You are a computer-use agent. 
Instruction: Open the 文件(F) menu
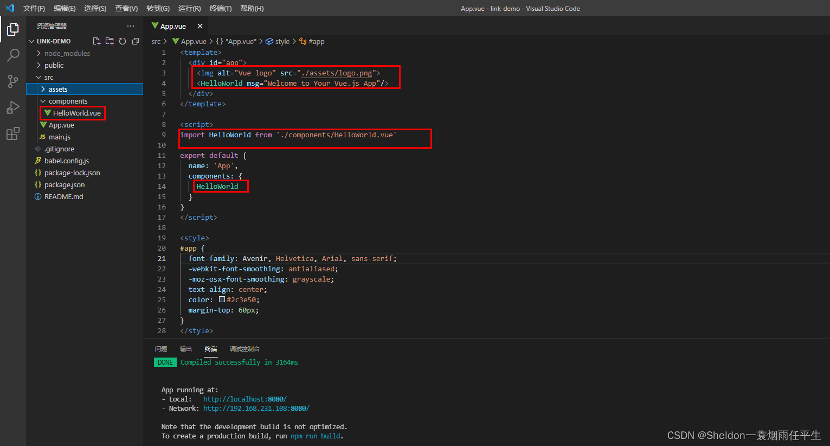(x=34, y=8)
